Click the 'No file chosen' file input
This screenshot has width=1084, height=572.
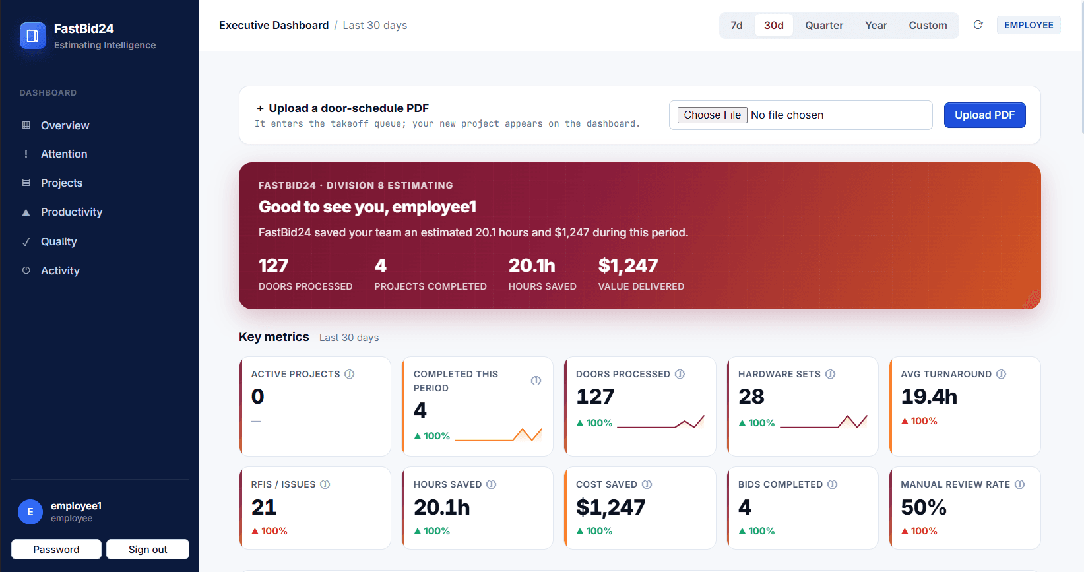click(800, 115)
